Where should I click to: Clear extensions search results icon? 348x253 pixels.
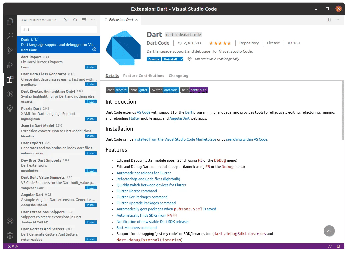[x=84, y=20]
